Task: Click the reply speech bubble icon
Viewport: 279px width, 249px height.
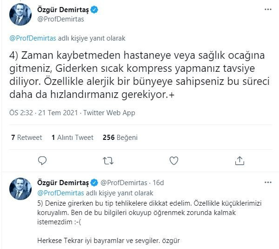Action: point(42,160)
